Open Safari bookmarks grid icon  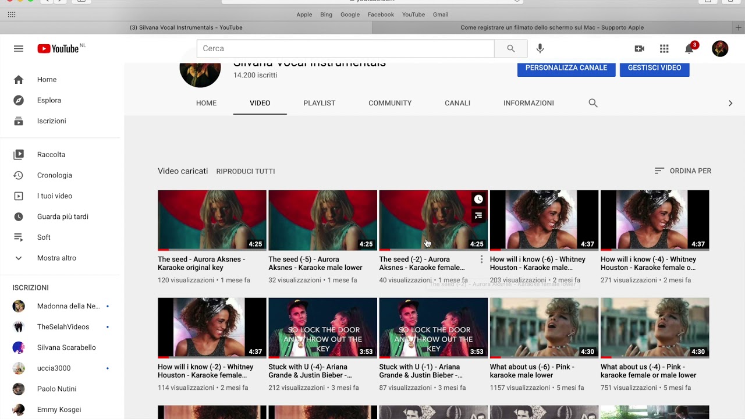[x=12, y=14]
